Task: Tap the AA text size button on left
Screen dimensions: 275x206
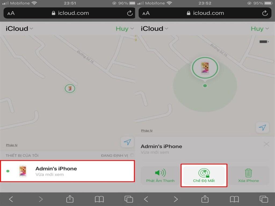Action: coord(11,13)
